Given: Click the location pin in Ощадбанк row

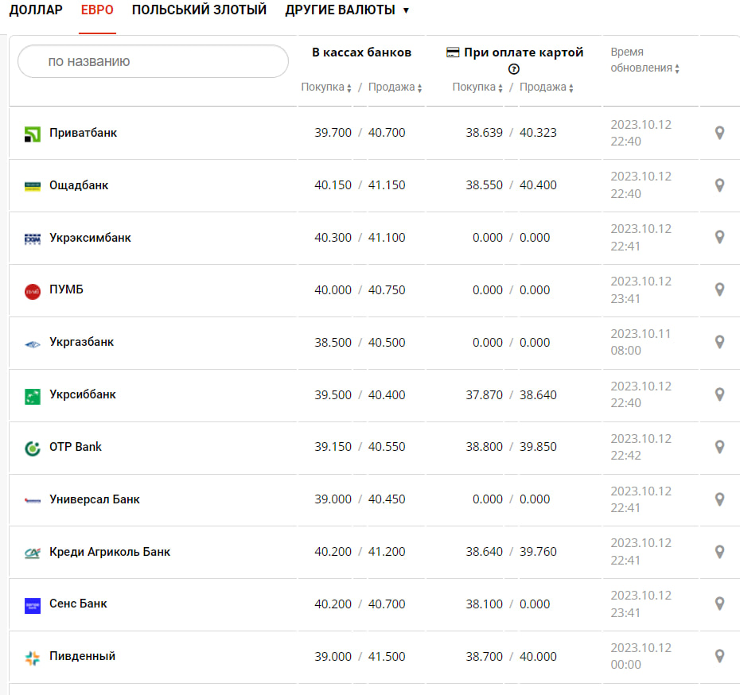Looking at the screenshot, I should (719, 185).
